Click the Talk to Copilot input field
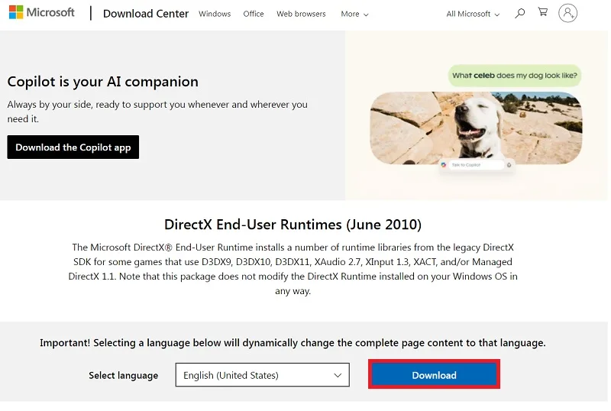 (475, 165)
